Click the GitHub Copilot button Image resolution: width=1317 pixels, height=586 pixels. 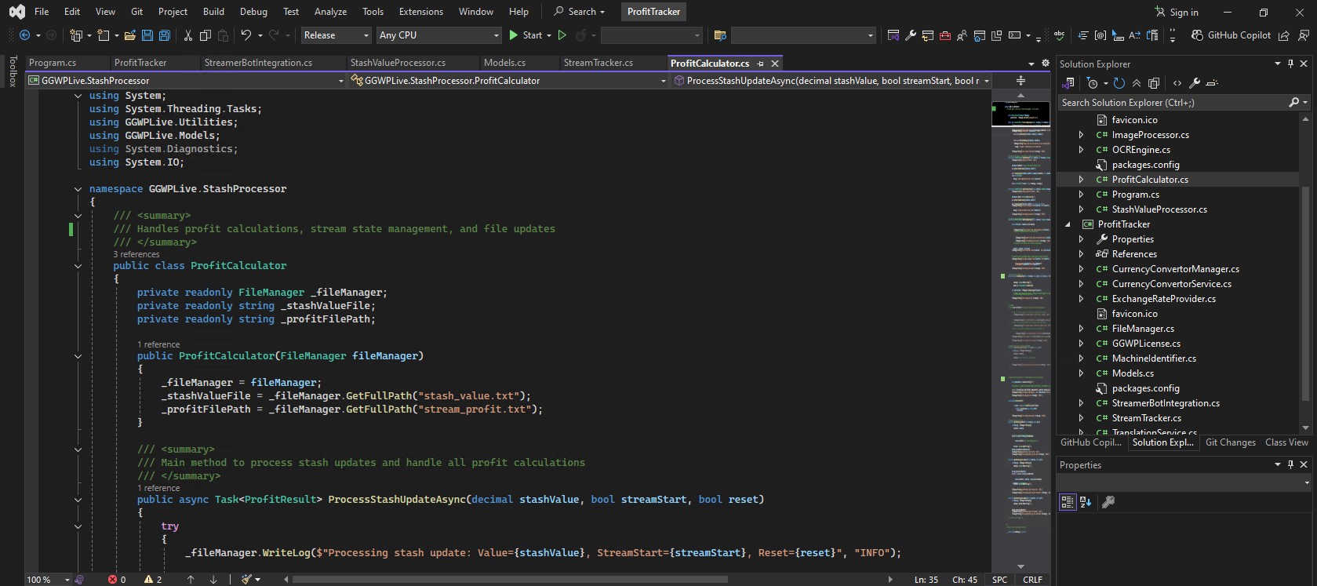(x=1231, y=35)
